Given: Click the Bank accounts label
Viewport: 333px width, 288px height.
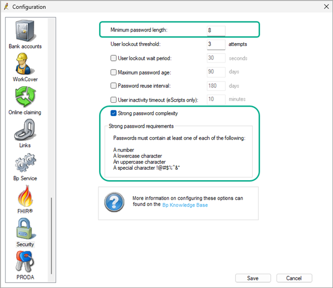Looking at the screenshot, I should point(25,46).
